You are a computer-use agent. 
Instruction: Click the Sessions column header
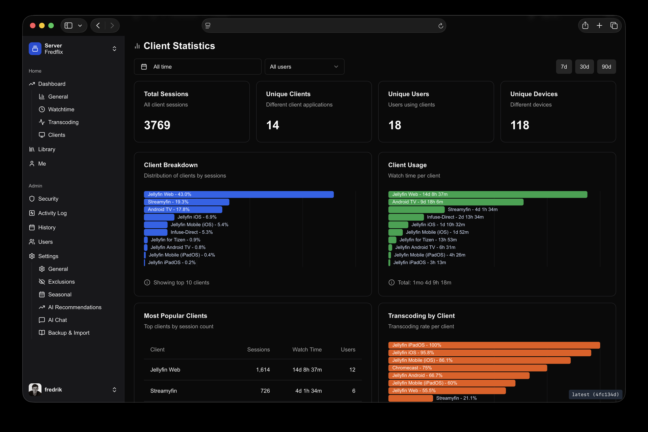click(258, 350)
